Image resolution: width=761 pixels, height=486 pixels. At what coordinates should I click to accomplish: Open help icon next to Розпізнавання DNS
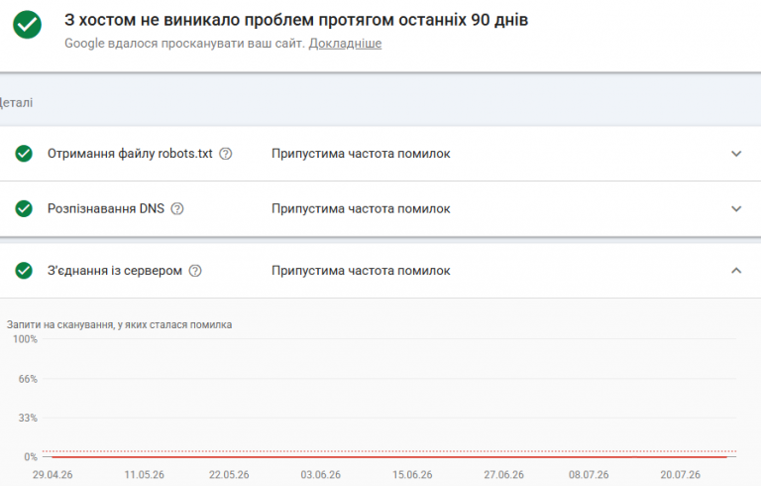177,209
